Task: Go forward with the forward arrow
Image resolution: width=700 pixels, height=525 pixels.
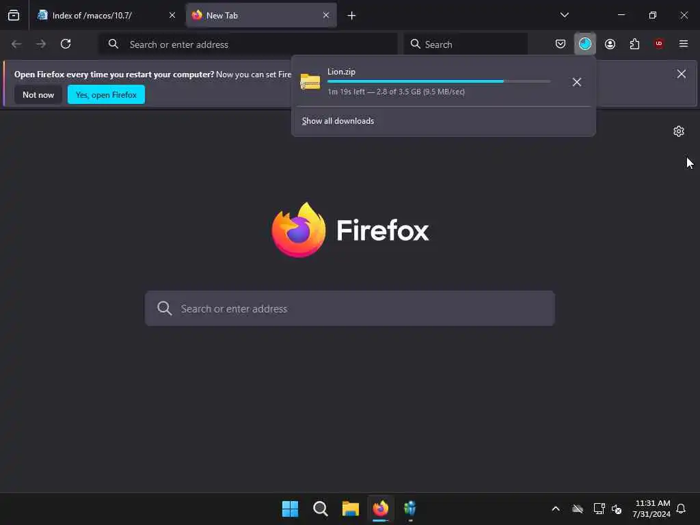Action: click(x=41, y=44)
